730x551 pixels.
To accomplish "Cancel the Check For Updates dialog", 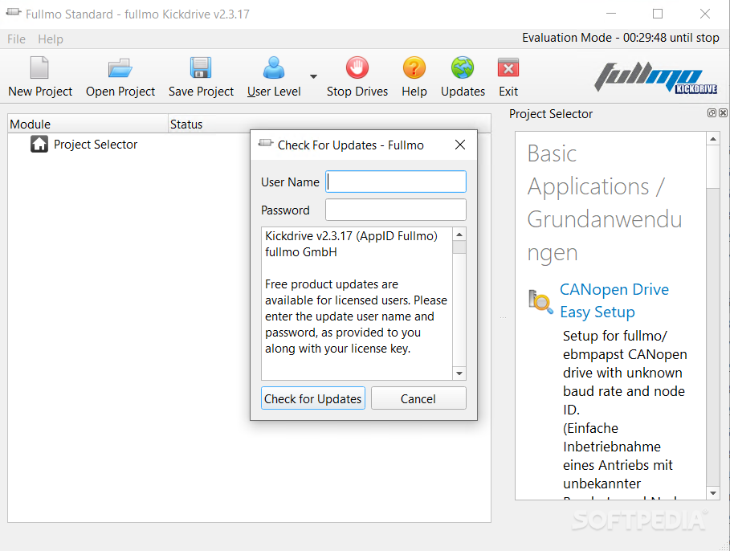I will coord(418,398).
